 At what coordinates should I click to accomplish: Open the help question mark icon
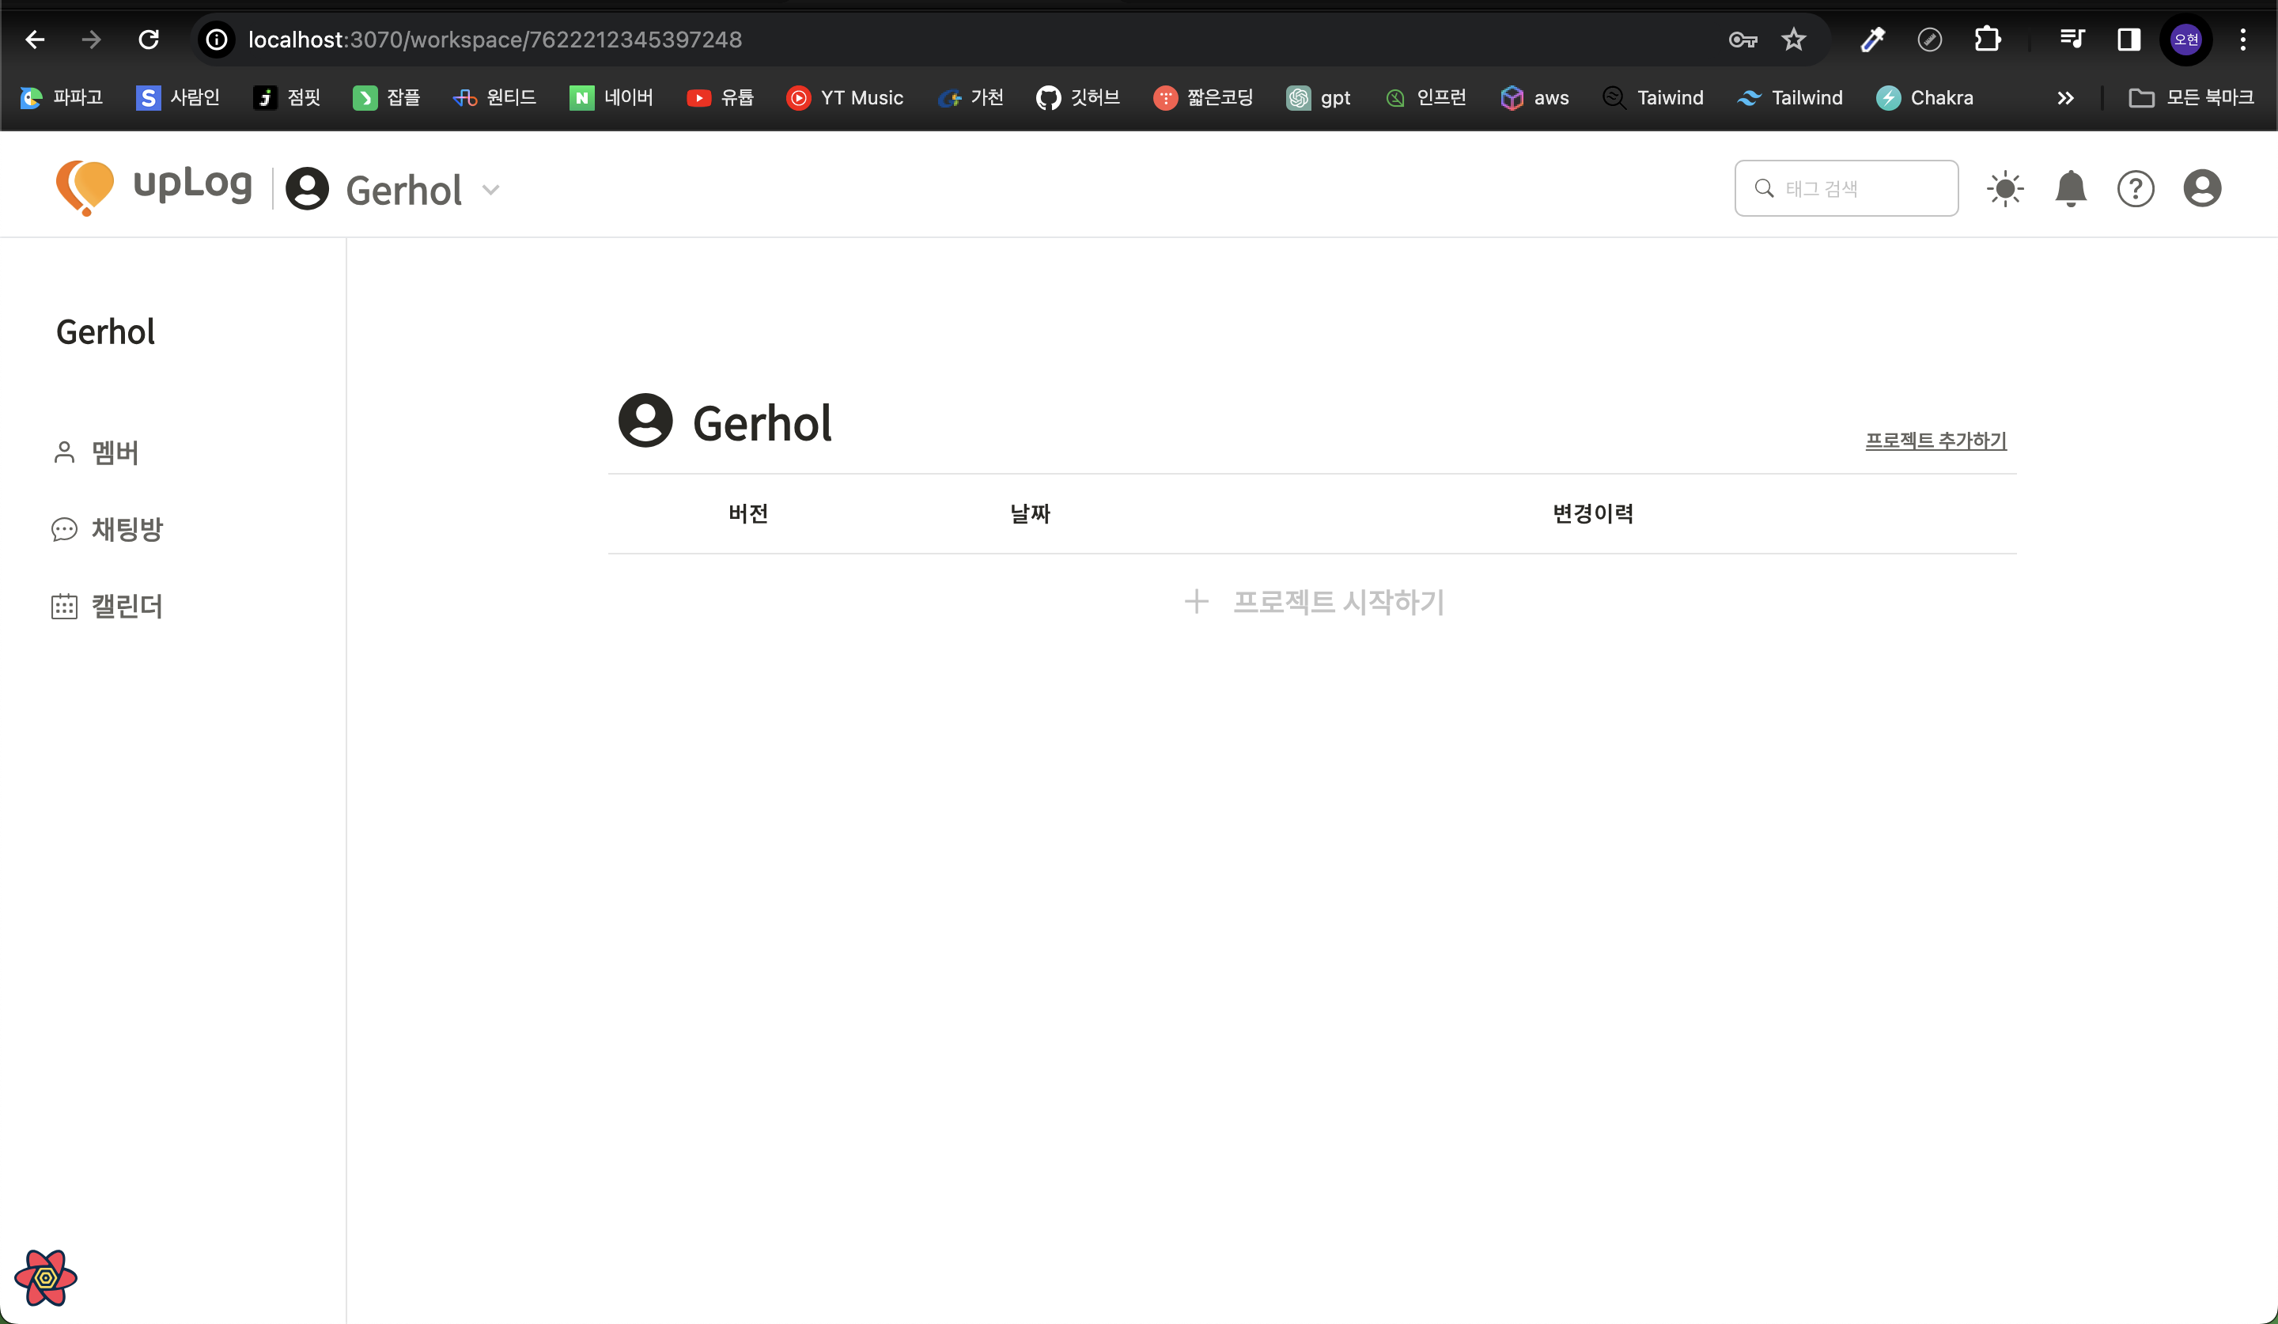pos(2135,188)
